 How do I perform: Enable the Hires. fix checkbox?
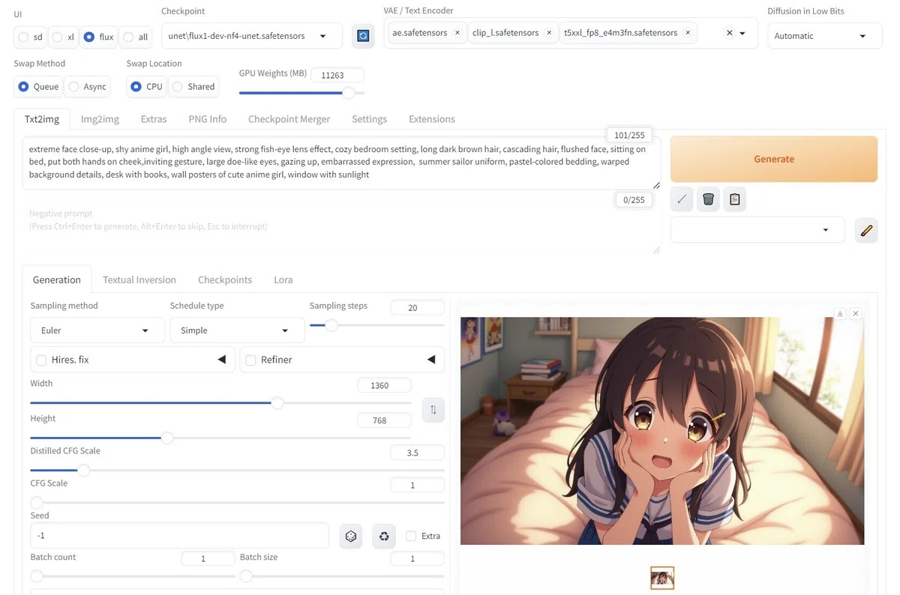tap(42, 360)
